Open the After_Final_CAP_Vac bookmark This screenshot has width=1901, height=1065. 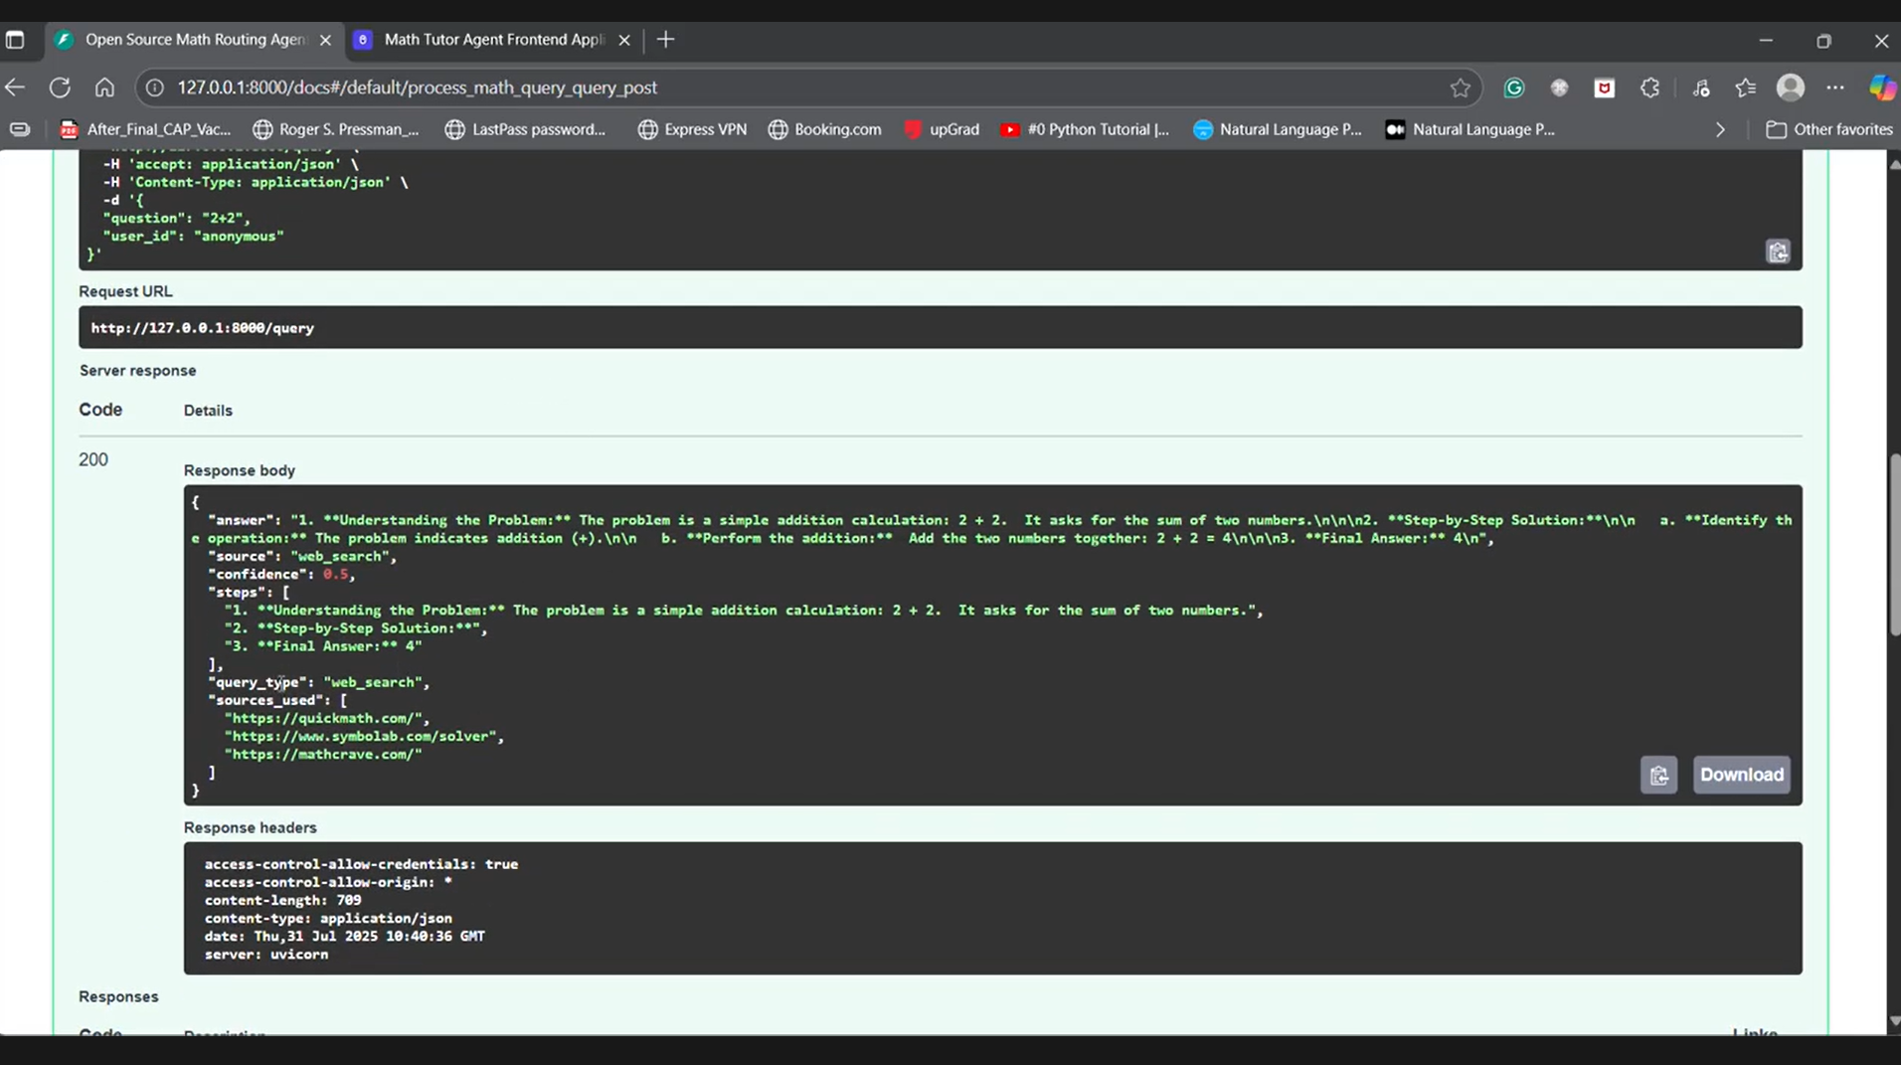(x=145, y=129)
